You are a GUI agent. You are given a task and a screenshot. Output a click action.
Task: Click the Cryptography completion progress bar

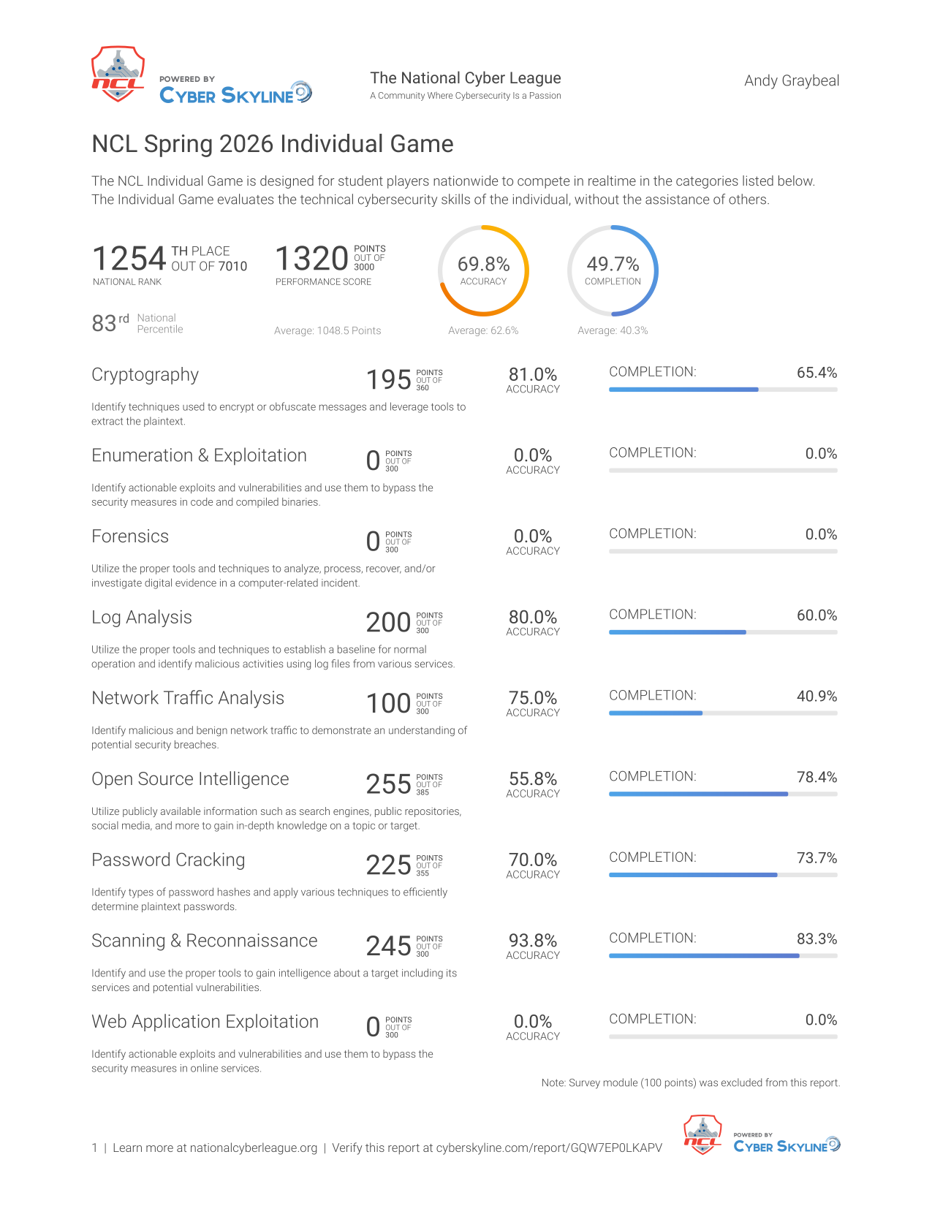point(723,390)
